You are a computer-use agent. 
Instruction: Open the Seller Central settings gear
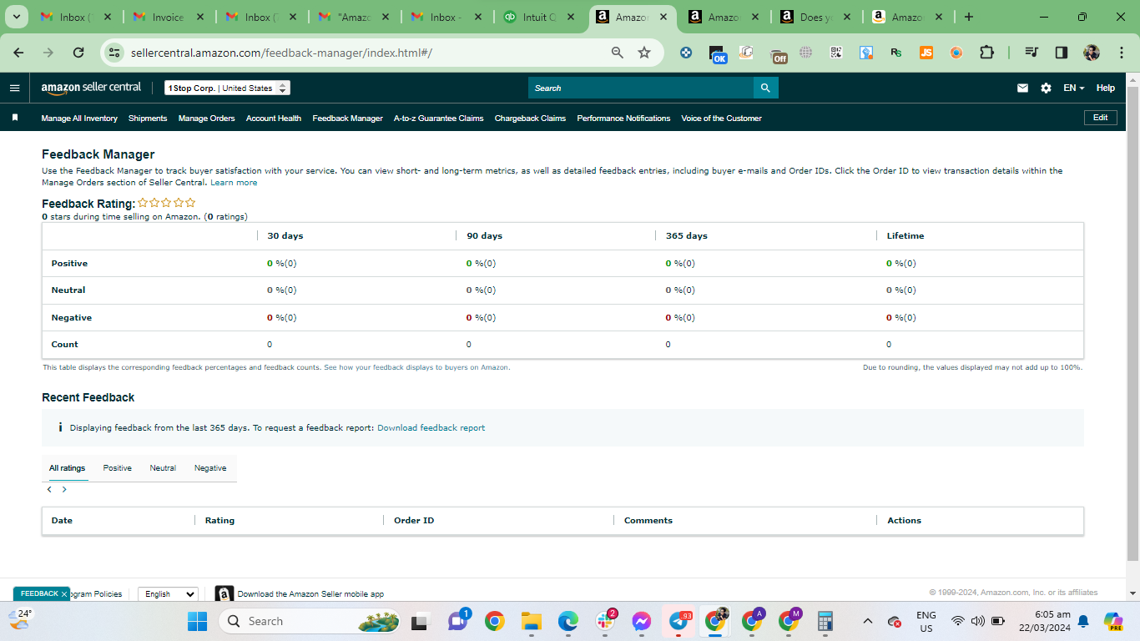[x=1046, y=88]
